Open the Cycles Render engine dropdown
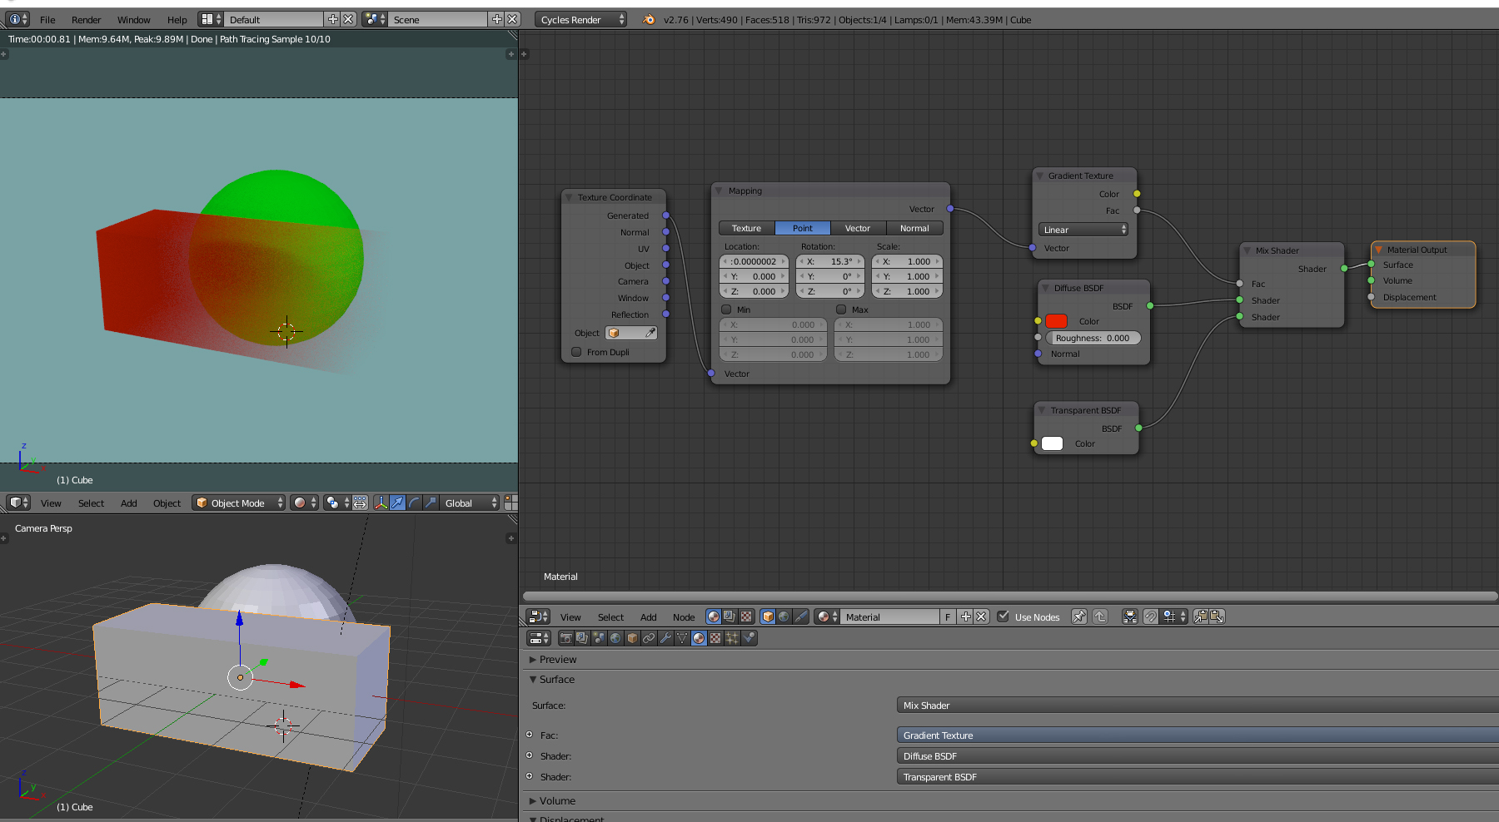 [580, 19]
